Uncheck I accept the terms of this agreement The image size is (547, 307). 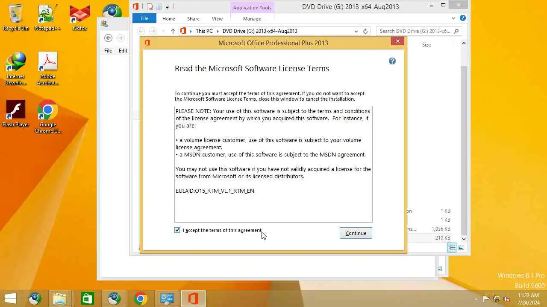(177, 230)
